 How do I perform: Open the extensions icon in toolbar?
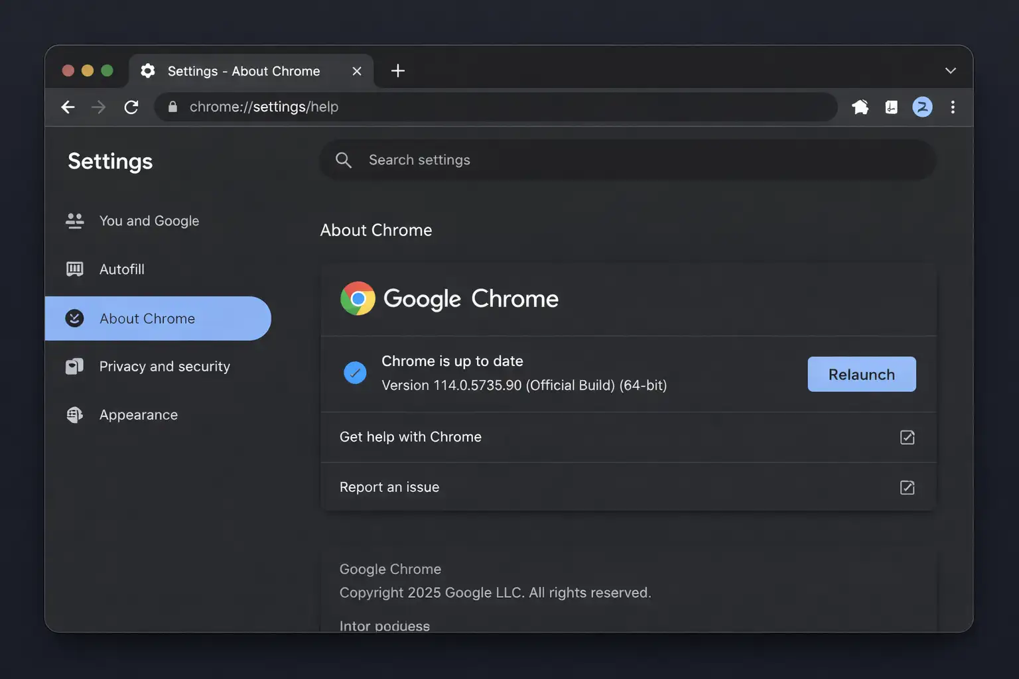pos(860,107)
